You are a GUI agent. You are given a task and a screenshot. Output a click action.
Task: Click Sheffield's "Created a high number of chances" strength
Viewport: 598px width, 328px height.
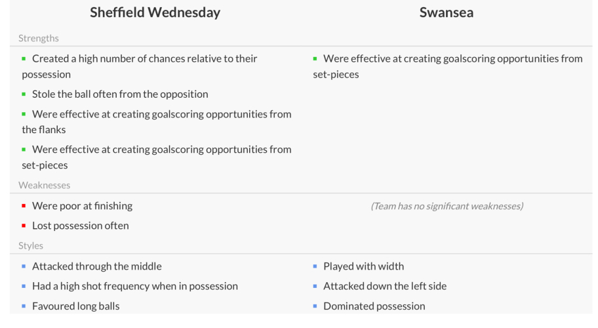[x=144, y=59]
